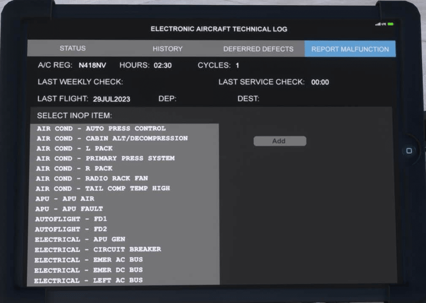Choose ELECTRICAL - EMER AC BUS
426x303 pixels.
(x=88, y=260)
